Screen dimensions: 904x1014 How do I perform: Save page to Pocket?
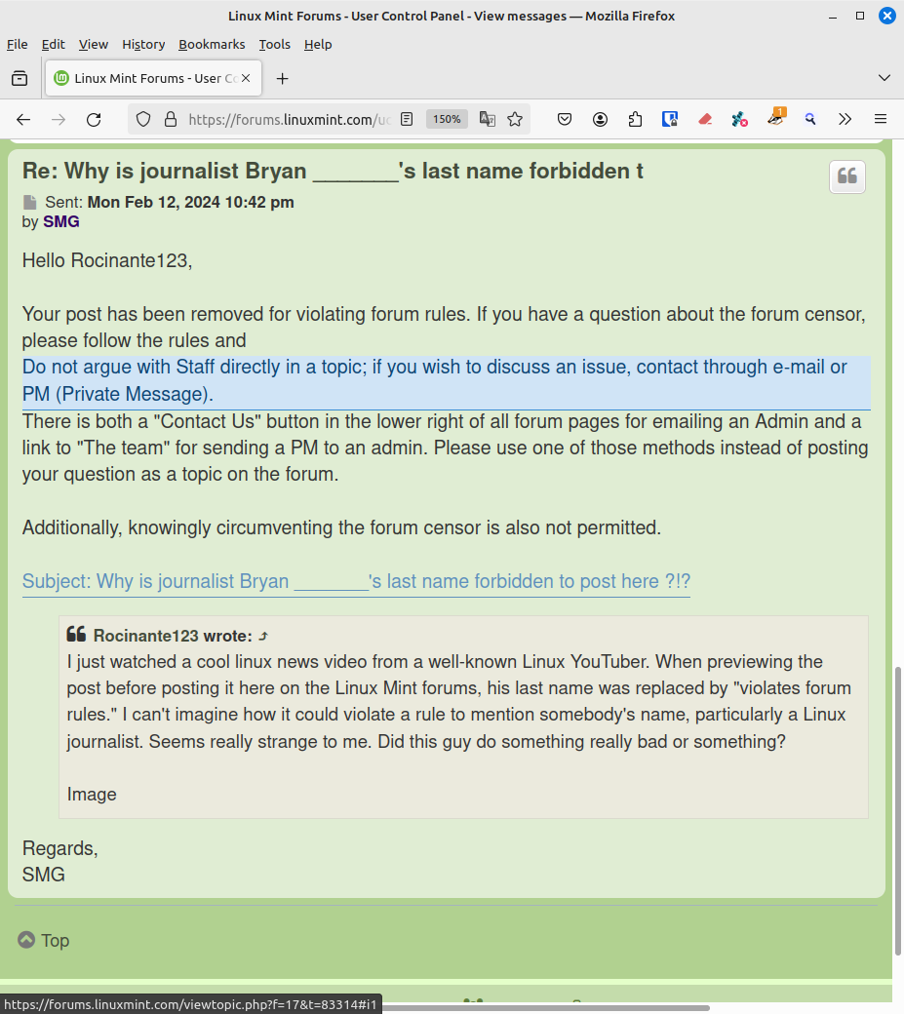[565, 119]
